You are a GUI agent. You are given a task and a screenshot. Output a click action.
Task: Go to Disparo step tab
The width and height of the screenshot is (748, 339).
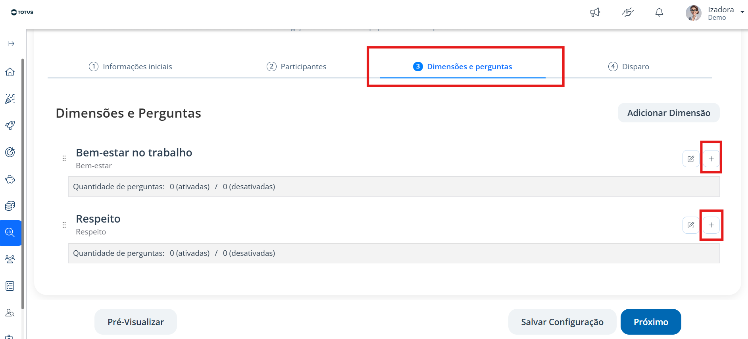coord(629,67)
